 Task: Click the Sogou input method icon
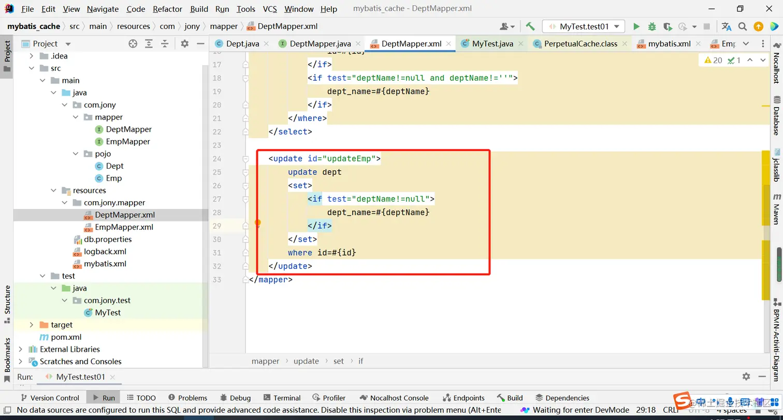point(683,400)
